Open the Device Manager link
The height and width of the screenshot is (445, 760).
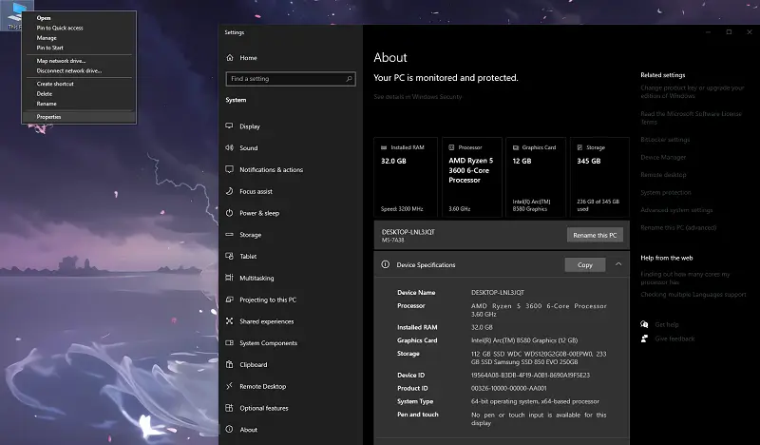click(x=662, y=157)
